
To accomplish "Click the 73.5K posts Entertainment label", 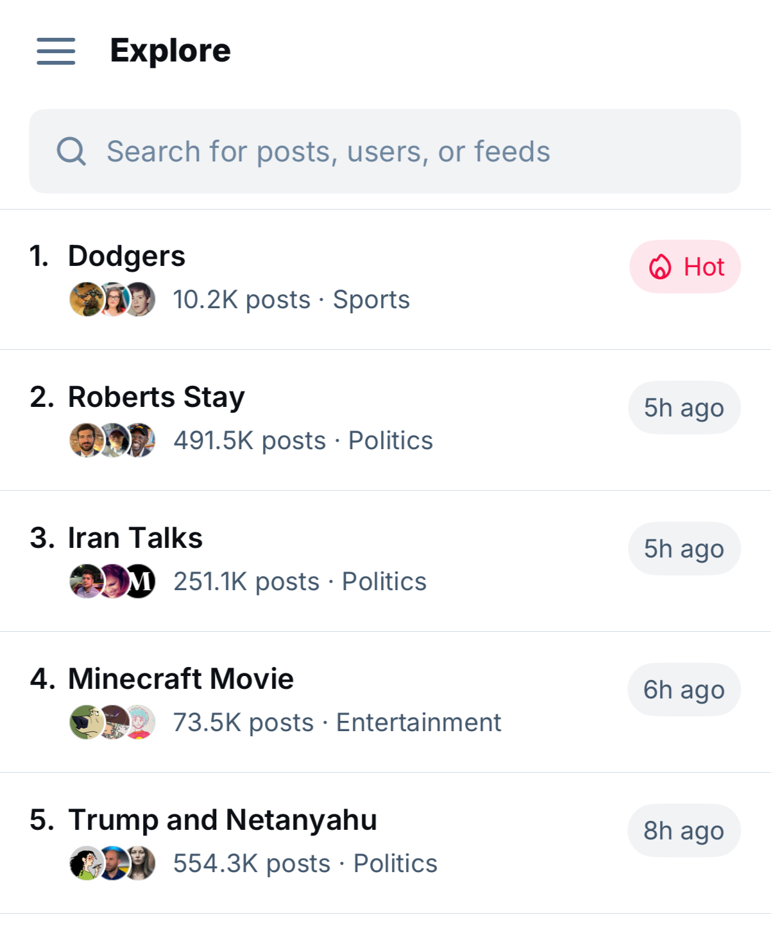I will (337, 723).
